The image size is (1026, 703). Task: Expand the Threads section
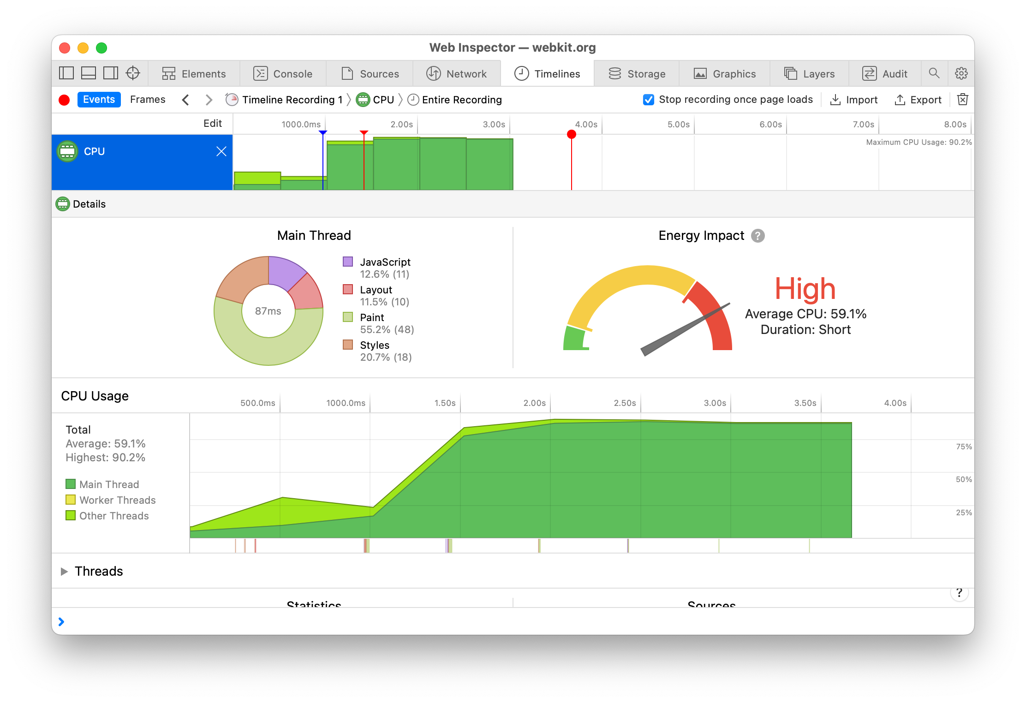(65, 572)
